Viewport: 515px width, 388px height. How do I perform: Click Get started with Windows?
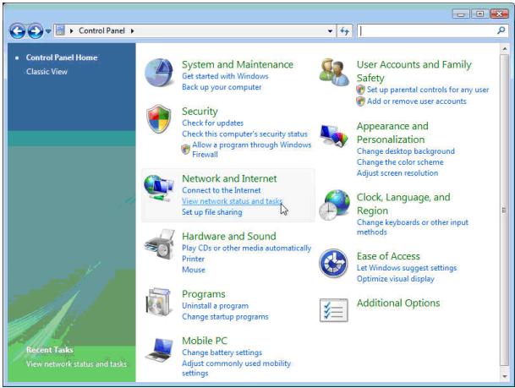[x=225, y=76]
